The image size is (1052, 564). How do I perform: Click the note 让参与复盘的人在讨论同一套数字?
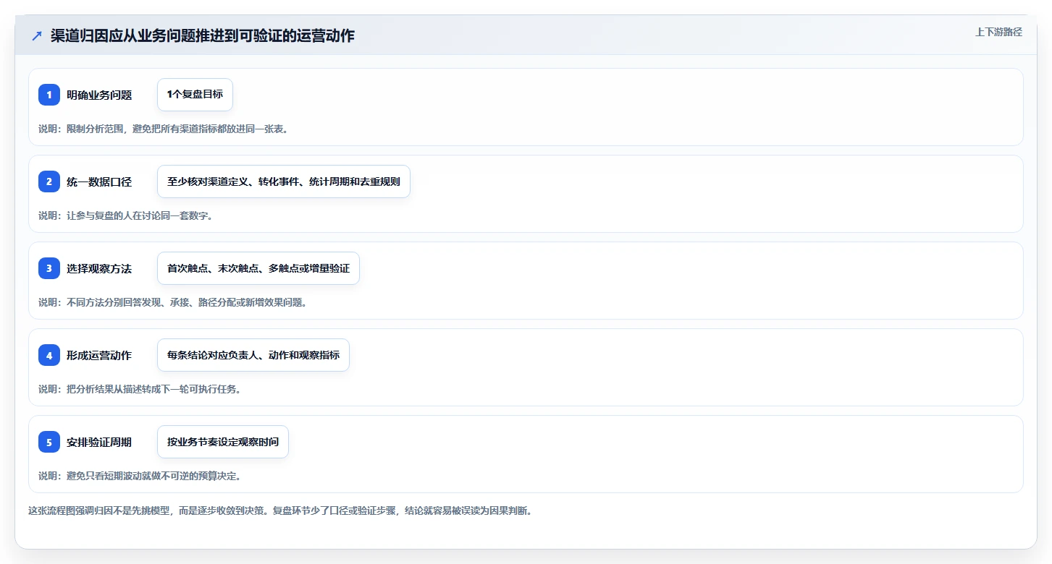pos(125,215)
